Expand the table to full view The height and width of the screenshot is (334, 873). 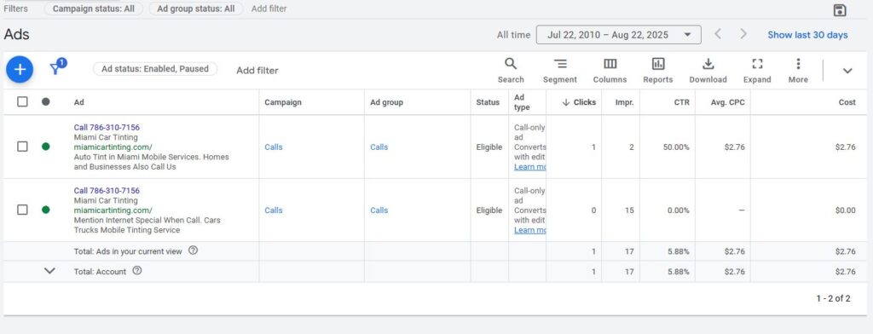[757, 71]
